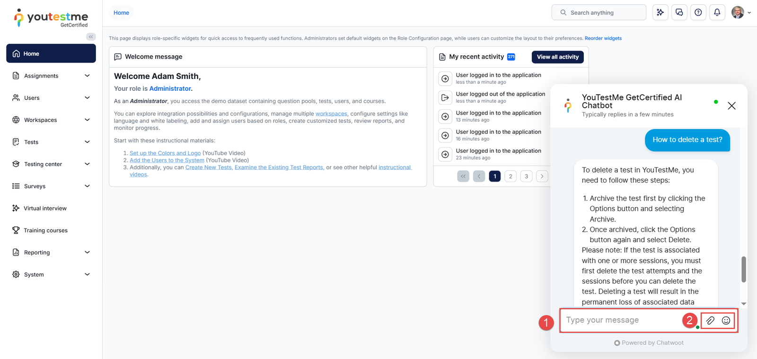The image size is (757, 359).
Task: Open the AI sparkle assistant icon
Action: [x=660, y=12]
